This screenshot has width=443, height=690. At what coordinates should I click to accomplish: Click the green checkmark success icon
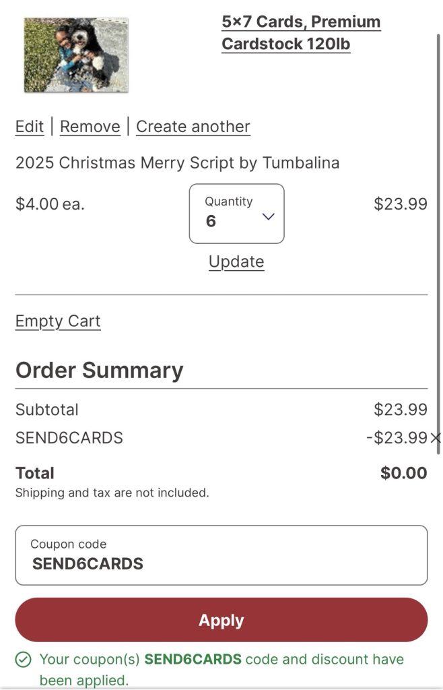click(24, 660)
